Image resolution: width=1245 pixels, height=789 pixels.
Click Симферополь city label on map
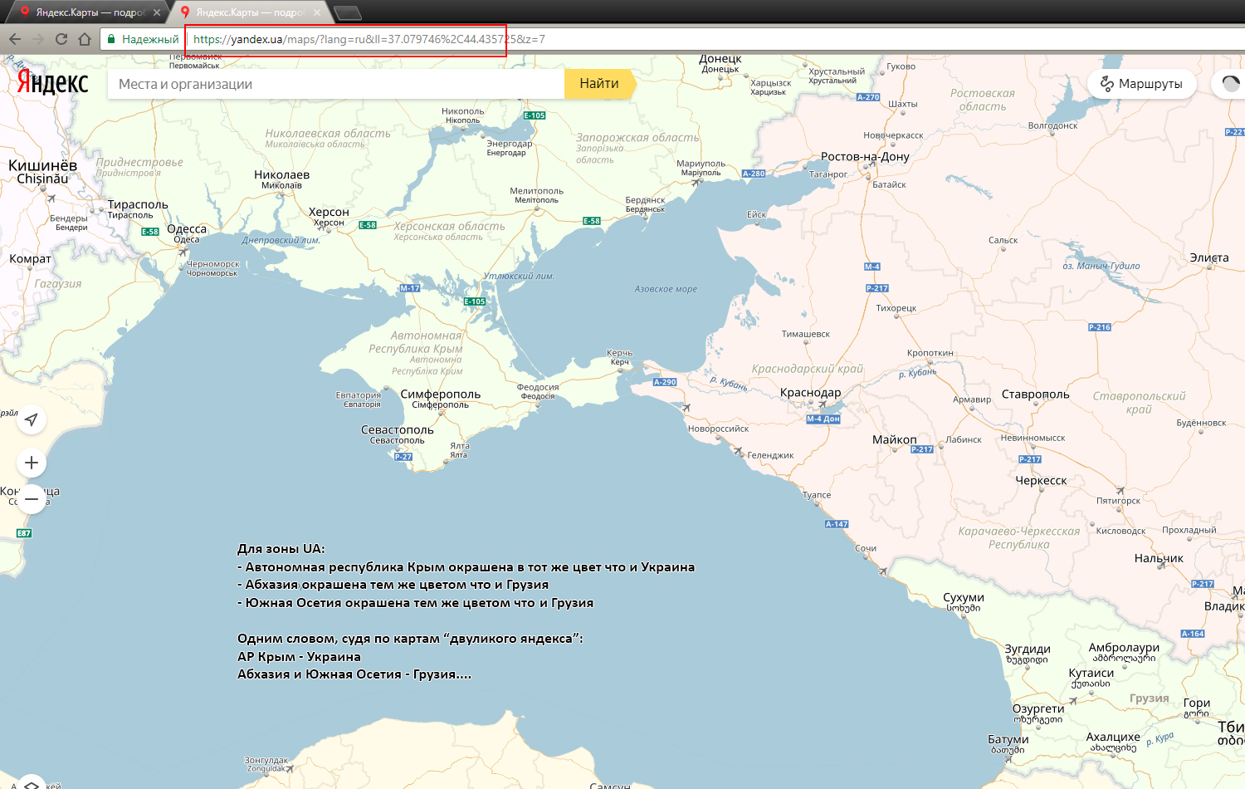point(440,394)
